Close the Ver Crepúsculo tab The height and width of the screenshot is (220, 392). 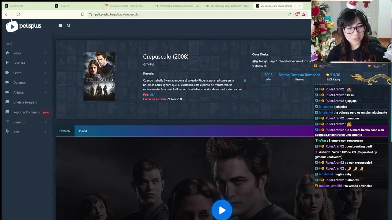pos(299,6)
